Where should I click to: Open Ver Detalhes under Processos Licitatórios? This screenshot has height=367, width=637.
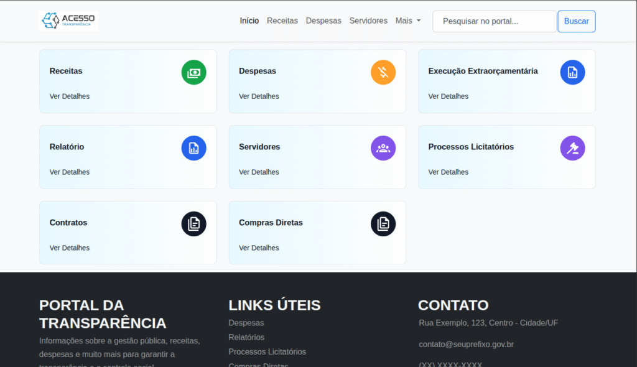tap(449, 172)
